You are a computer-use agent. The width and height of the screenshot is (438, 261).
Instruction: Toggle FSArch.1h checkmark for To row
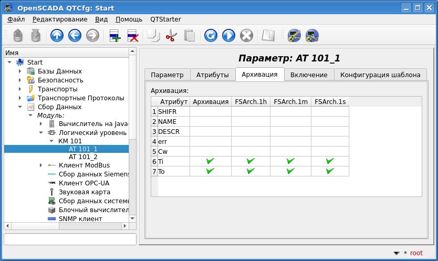[x=251, y=171]
